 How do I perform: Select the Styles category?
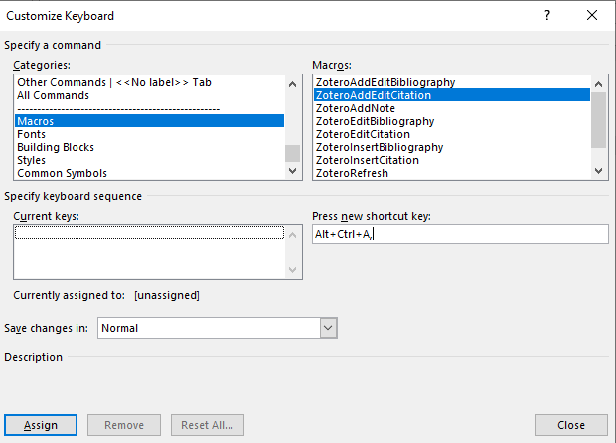click(x=149, y=160)
